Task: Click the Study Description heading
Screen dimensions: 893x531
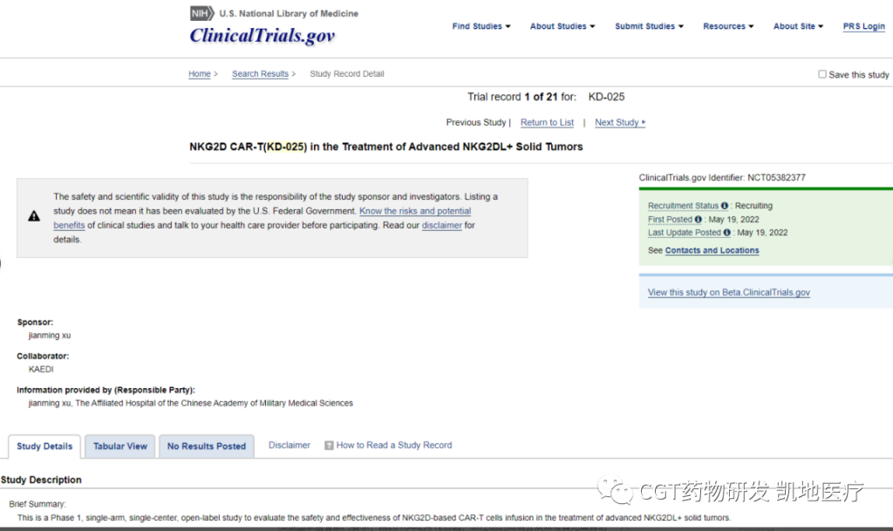Action: (x=41, y=480)
